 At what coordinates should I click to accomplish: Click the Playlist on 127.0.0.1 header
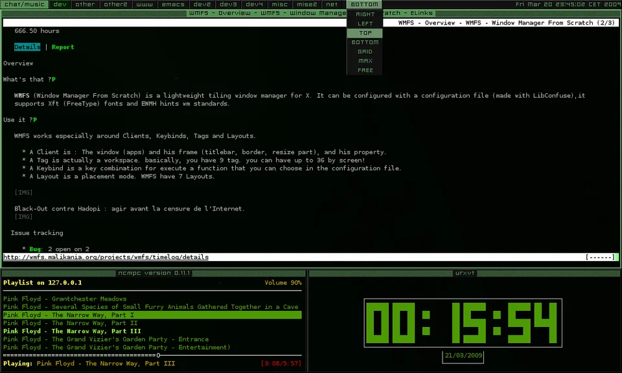point(43,282)
